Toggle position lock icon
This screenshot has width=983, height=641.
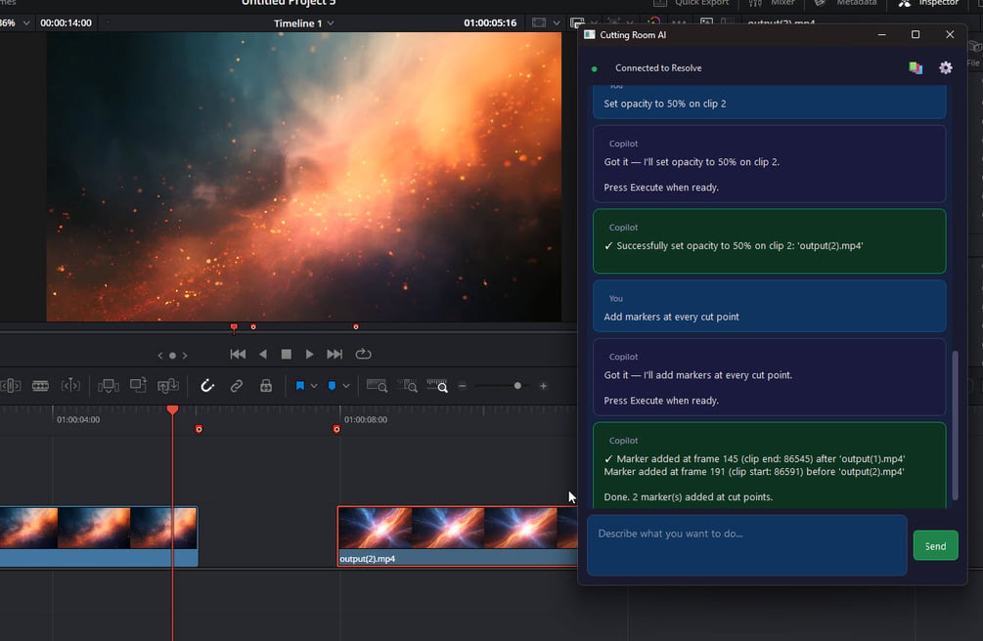(266, 386)
